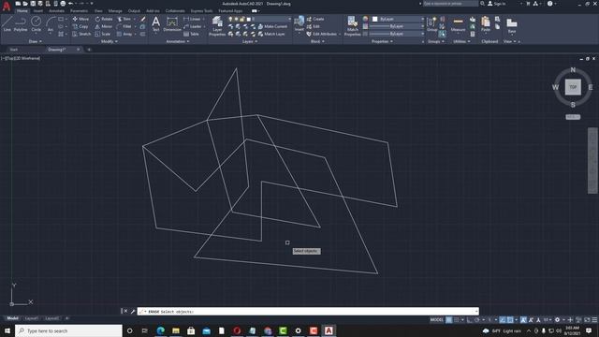Pick the Arc tool
Viewport: 599px width, 337px height.
pyautogui.click(x=50, y=24)
